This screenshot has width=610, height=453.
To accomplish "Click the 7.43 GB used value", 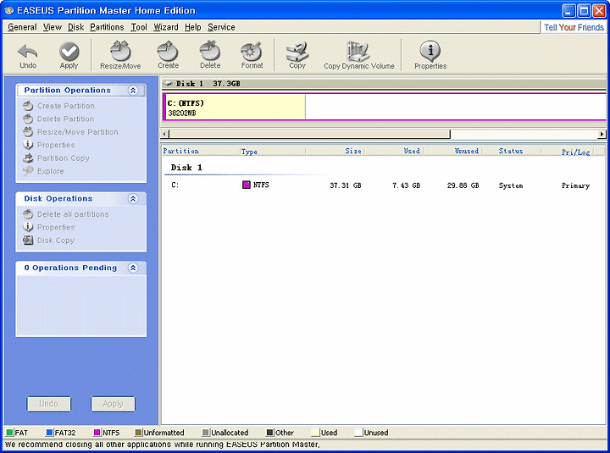I will pyautogui.click(x=406, y=185).
